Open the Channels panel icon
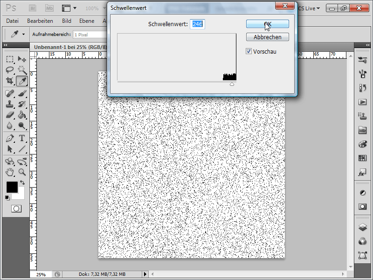Viewport: 373px width, 280px height. pyautogui.click(x=362, y=241)
